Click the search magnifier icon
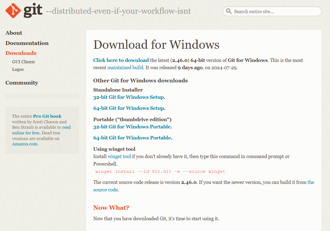The image size is (330, 231). (x=229, y=11)
